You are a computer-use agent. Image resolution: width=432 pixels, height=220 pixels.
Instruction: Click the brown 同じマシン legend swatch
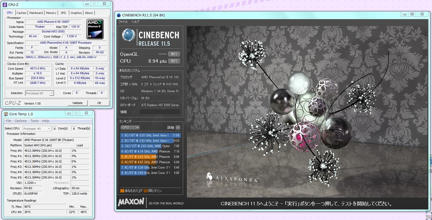tap(146, 191)
